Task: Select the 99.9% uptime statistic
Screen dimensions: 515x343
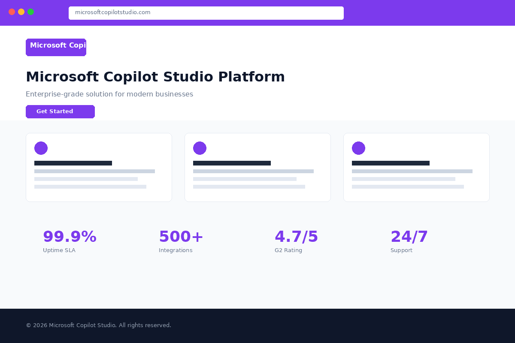Action: (70, 237)
